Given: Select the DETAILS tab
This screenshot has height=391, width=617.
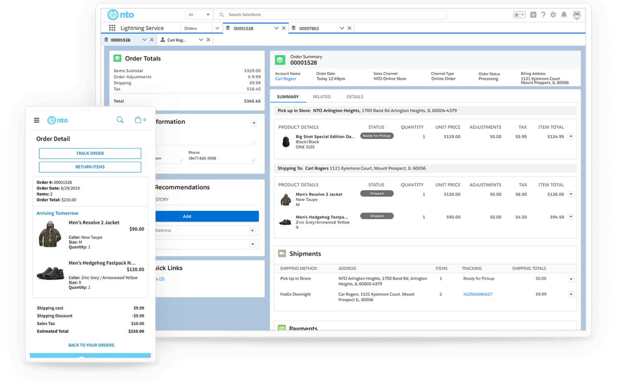Looking at the screenshot, I should click(x=354, y=97).
